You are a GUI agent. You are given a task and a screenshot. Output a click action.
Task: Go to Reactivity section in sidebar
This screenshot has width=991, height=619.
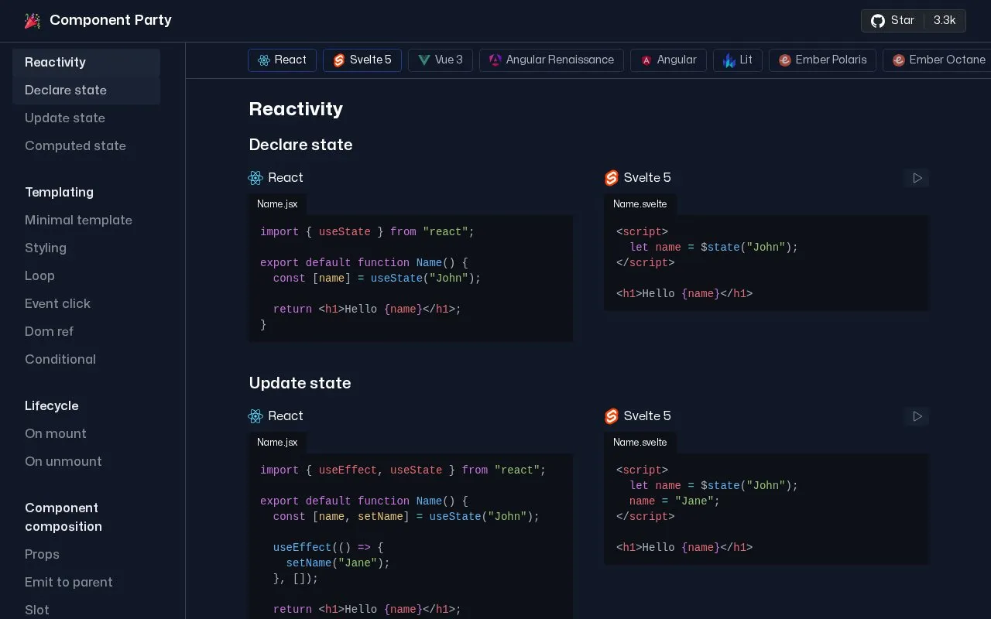pyautogui.click(x=86, y=63)
